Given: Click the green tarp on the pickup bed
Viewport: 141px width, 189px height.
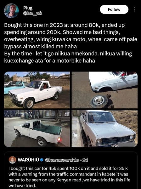Looking at the screenshot, I should (48, 129).
